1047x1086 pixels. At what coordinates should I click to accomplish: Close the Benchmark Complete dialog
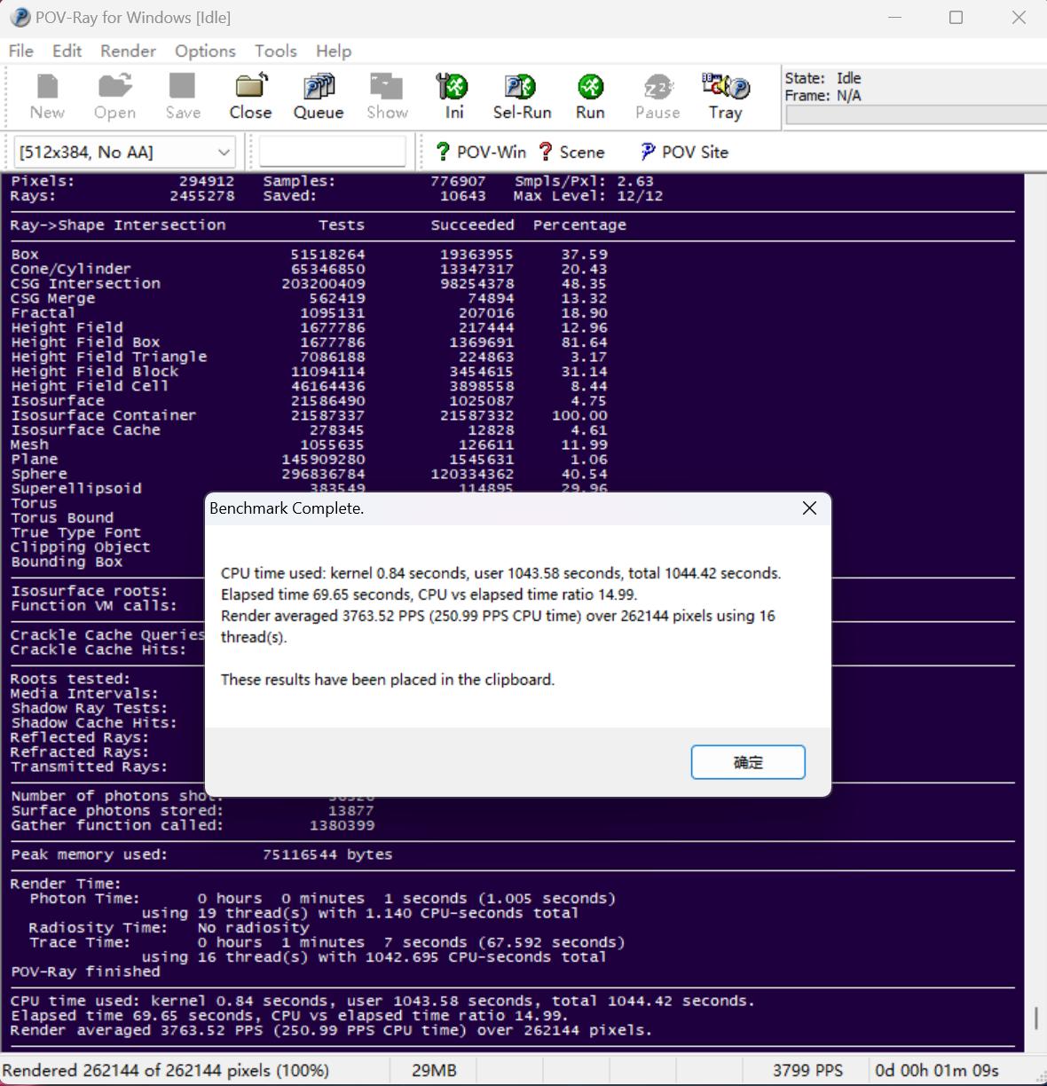point(809,508)
